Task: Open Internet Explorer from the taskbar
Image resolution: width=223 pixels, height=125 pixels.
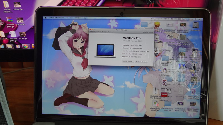Action: click(x=2, y=46)
